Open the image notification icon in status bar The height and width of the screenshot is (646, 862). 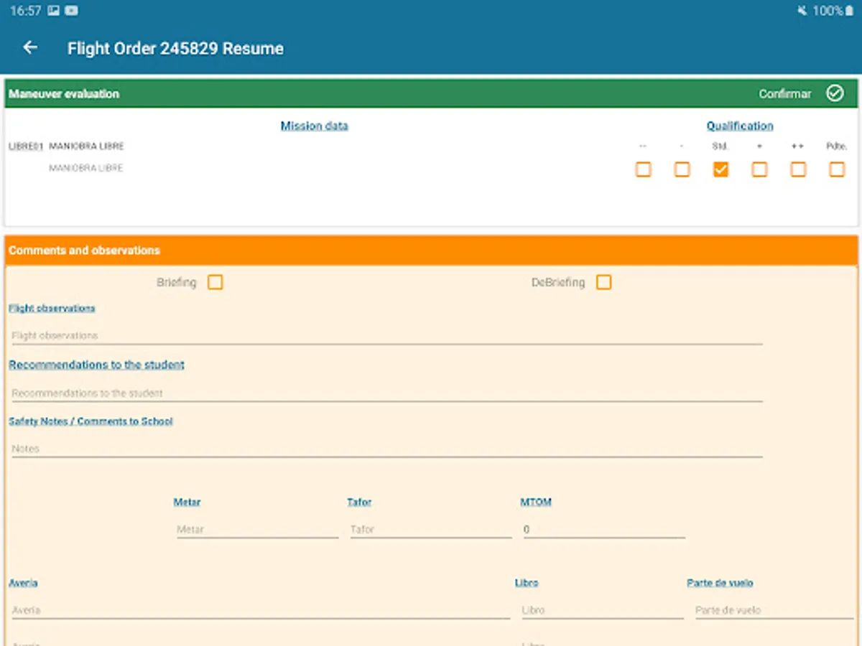tap(55, 11)
